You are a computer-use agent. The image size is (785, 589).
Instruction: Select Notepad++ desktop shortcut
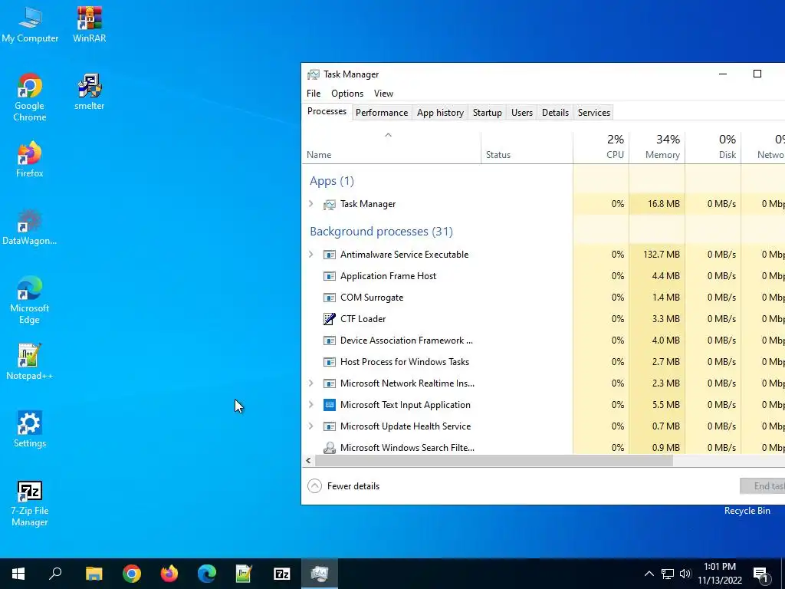[x=30, y=362]
